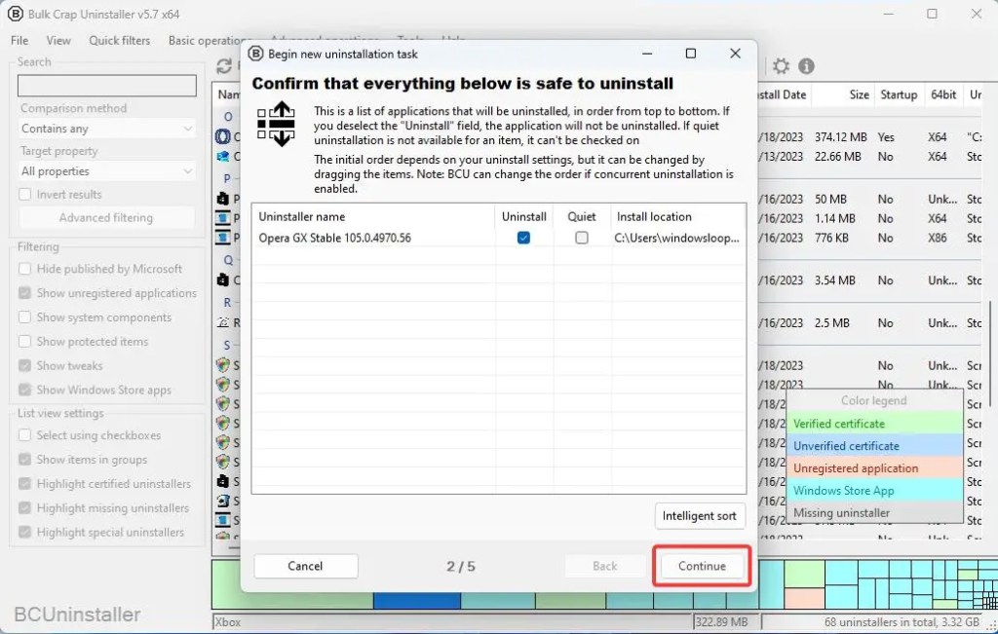
Task: Sort main list by Startup column
Action: click(899, 94)
